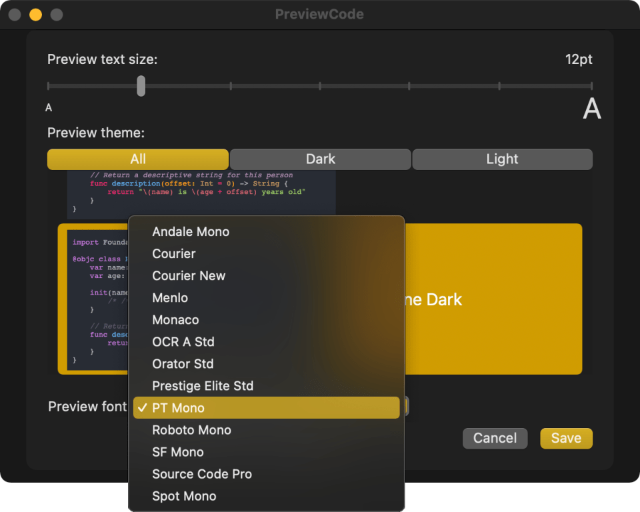Show only Light themes
Screen dimensions: 640x512
502,159
